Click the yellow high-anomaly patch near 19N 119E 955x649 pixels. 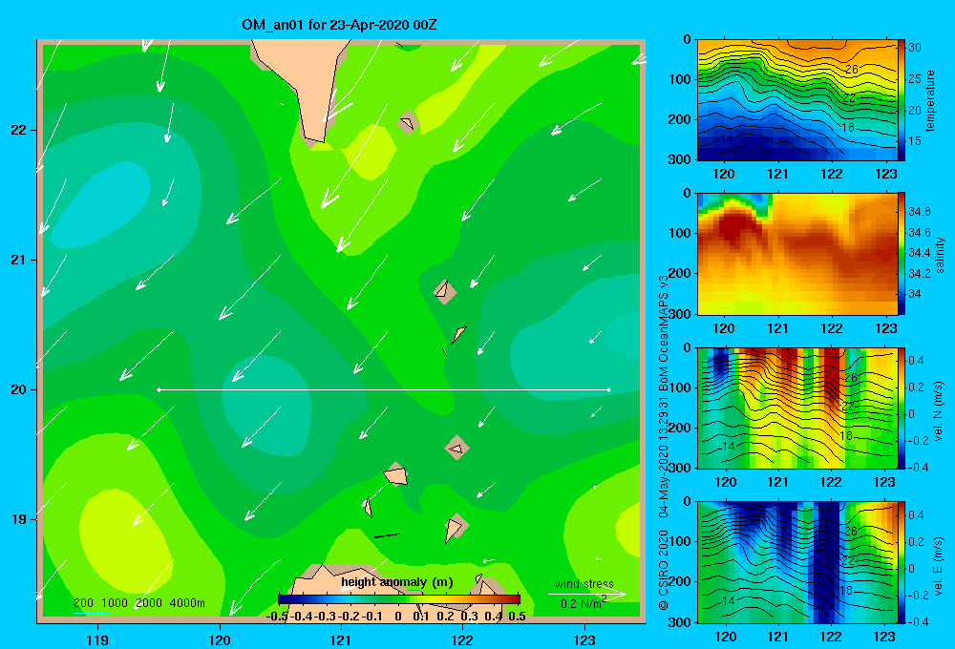125,539
